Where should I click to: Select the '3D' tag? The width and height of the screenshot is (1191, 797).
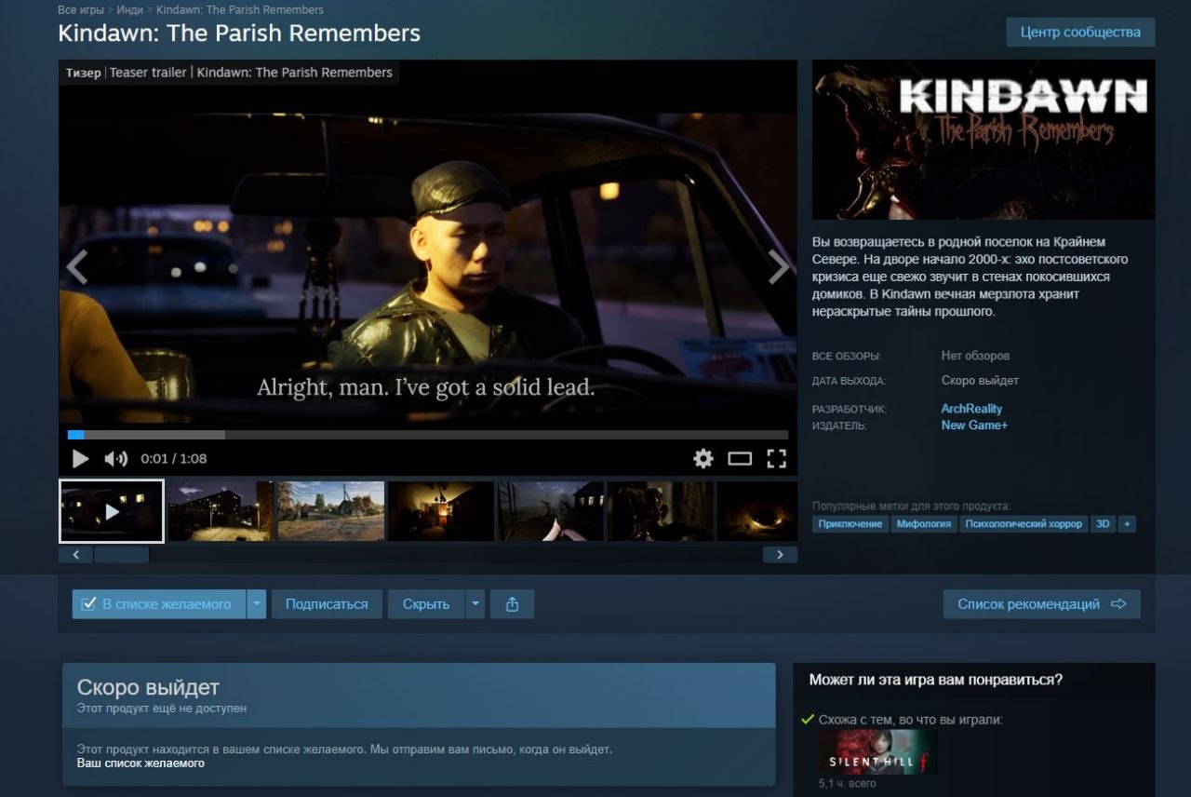click(1103, 524)
